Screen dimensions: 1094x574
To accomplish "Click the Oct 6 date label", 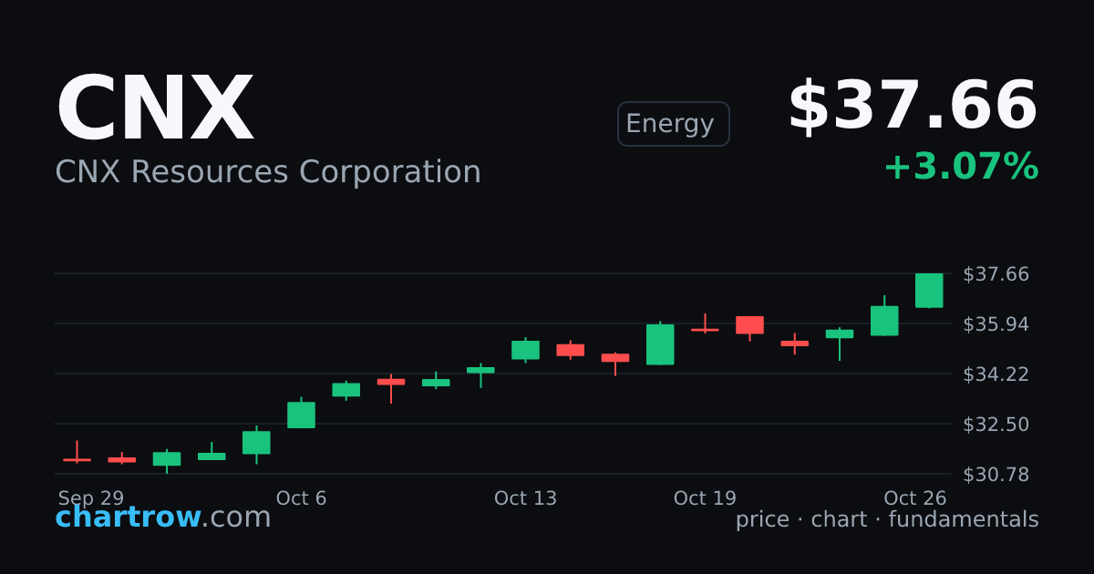I will click(301, 498).
